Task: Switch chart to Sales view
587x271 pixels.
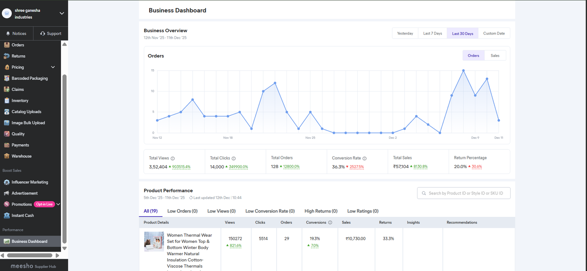Action: coord(495,56)
